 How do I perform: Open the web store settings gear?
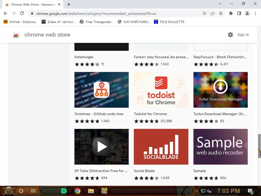[x=230, y=35]
